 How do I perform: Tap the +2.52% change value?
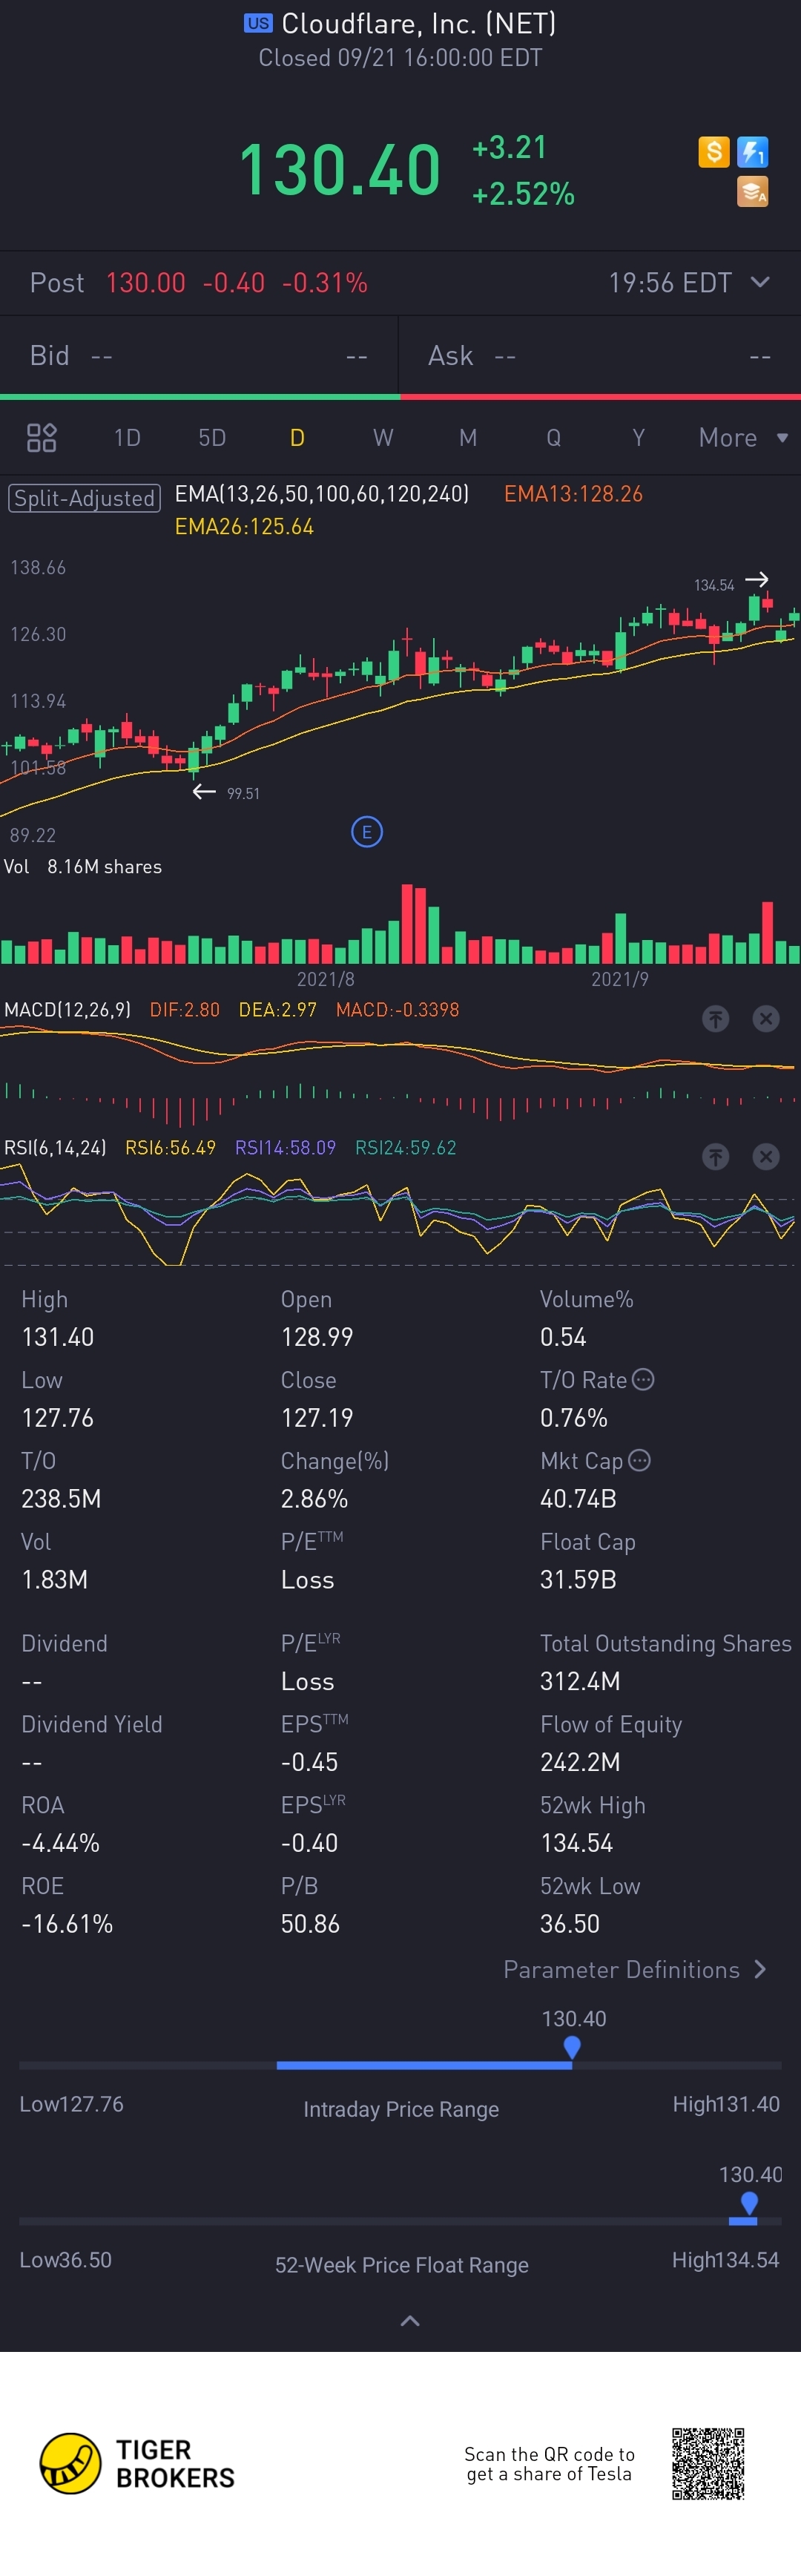[523, 193]
